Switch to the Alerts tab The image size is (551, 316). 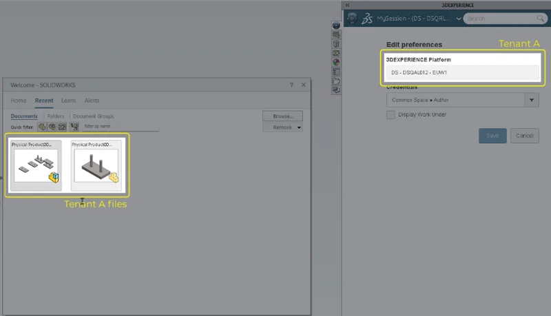(92, 101)
